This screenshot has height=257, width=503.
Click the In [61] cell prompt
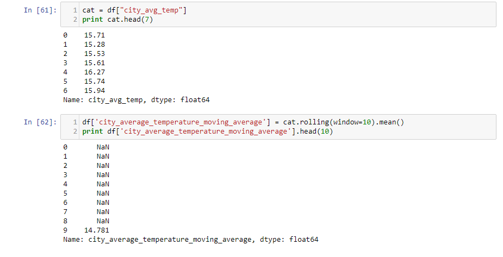(40, 10)
